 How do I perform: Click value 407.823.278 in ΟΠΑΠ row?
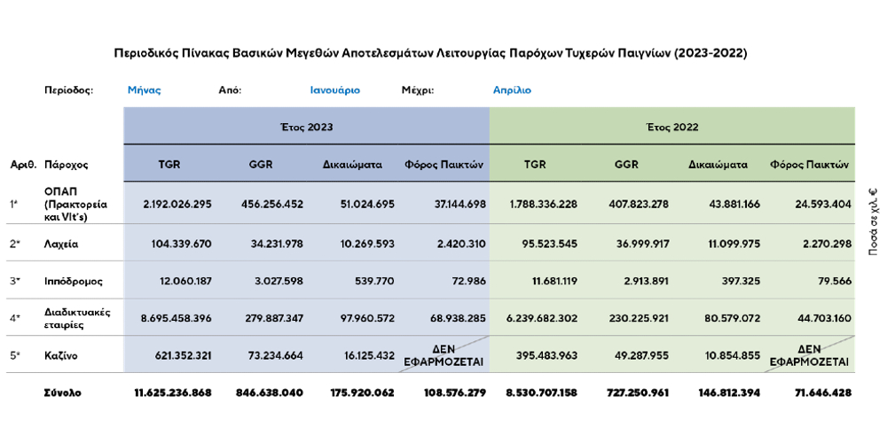pos(638,204)
